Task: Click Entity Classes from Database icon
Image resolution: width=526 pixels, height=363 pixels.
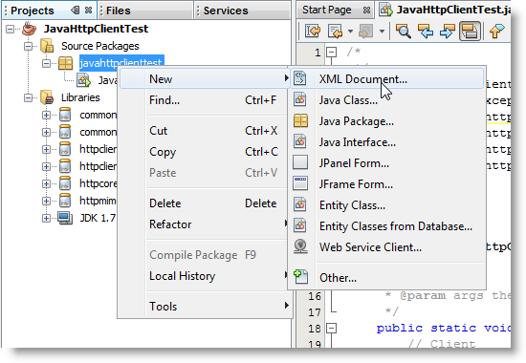Action: pyautogui.click(x=300, y=225)
